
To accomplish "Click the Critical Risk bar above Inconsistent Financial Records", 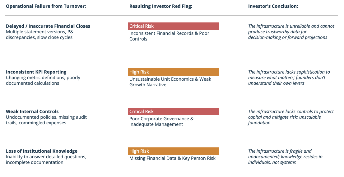I will pos(174,26).
